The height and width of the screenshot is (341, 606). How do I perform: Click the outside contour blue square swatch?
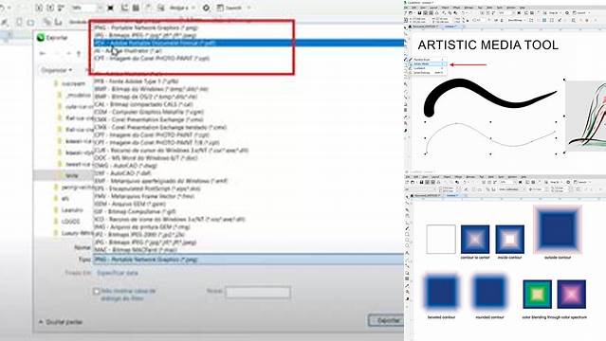pos(558,229)
